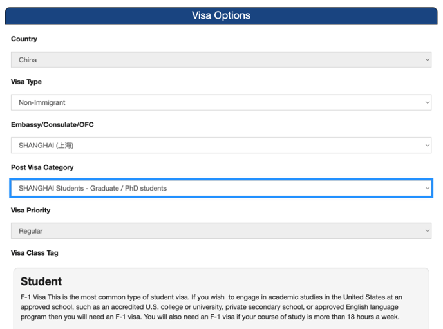Click the chevron beside Graduate / PhD students
The image size is (443, 329).
tap(427, 188)
